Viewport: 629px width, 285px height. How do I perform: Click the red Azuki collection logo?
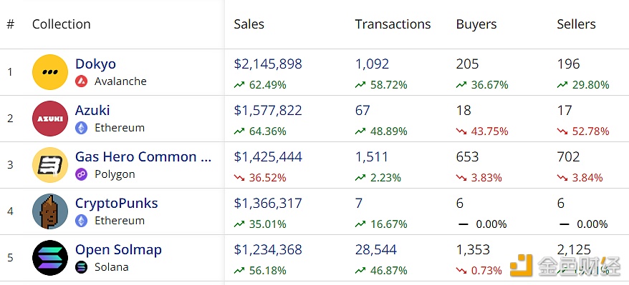point(50,119)
